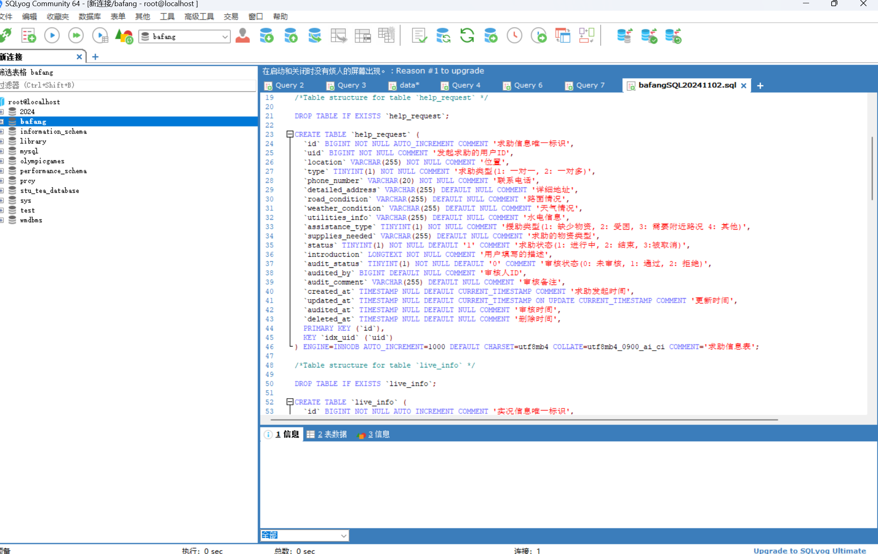This screenshot has width=878, height=554.
Task: Open the 数据库 menu
Action: pyautogui.click(x=89, y=17)
